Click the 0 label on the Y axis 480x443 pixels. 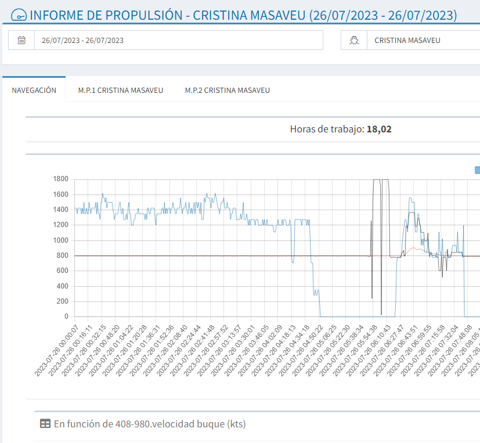pos(66,317)
